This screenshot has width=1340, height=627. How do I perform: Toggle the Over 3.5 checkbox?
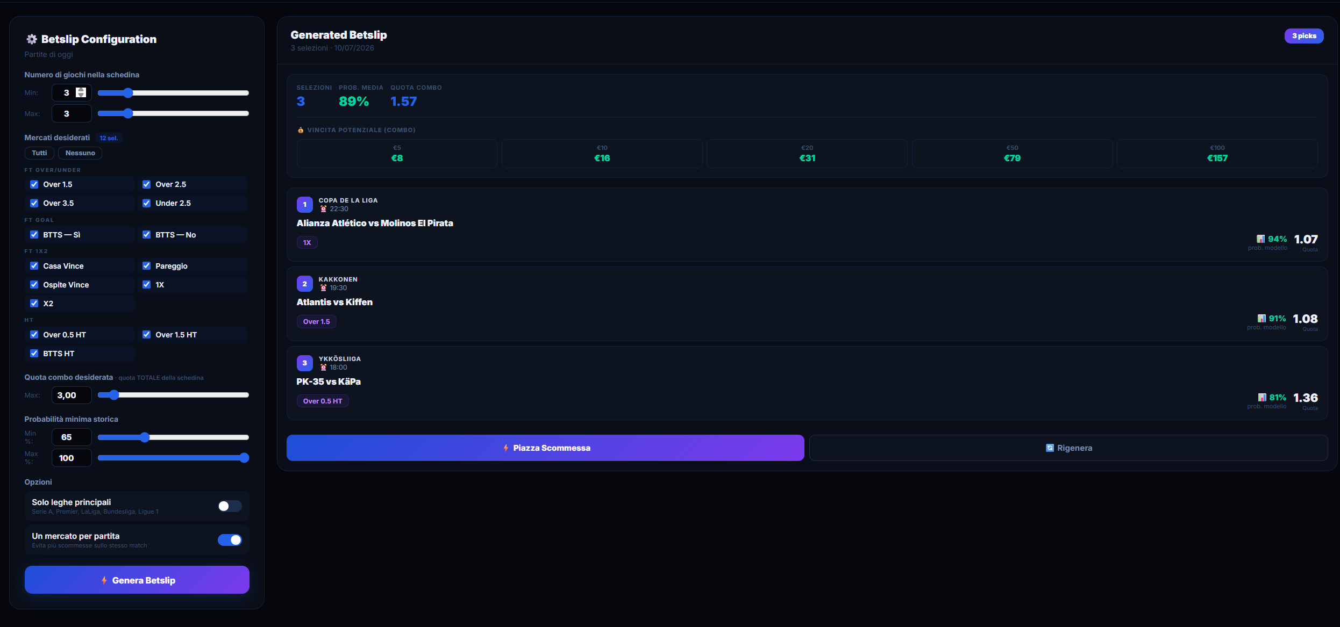(34, 203)
